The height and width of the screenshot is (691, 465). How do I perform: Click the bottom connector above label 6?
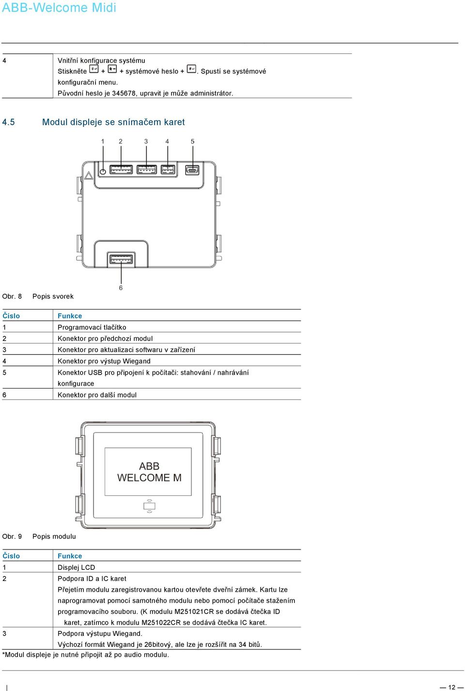[121, 259]
